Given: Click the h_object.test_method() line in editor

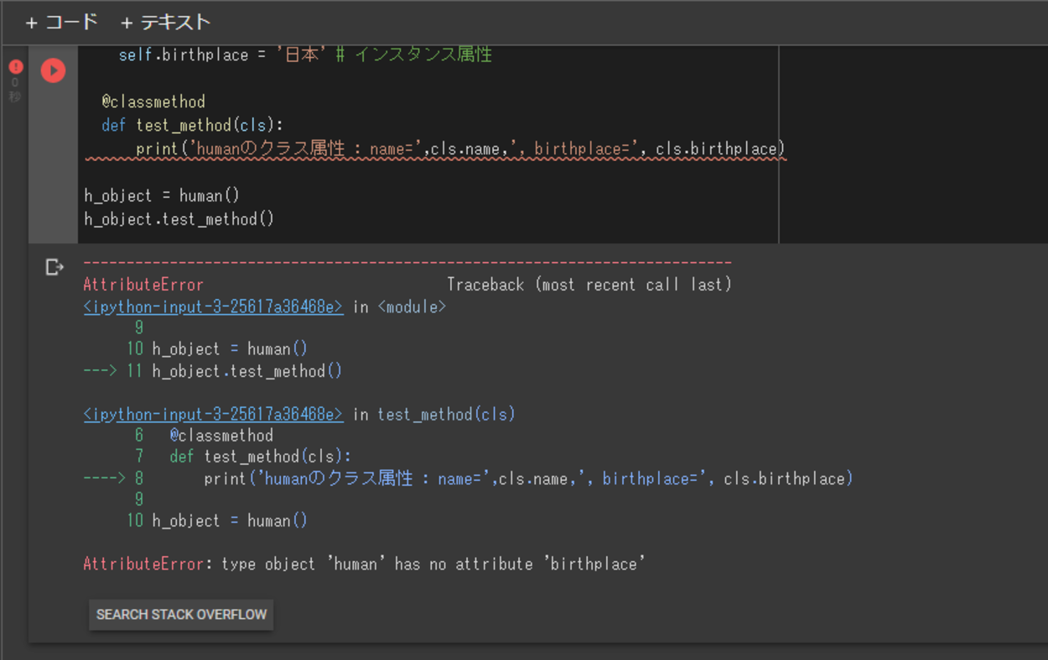Looking at the screenshot, I should [179, 219].
